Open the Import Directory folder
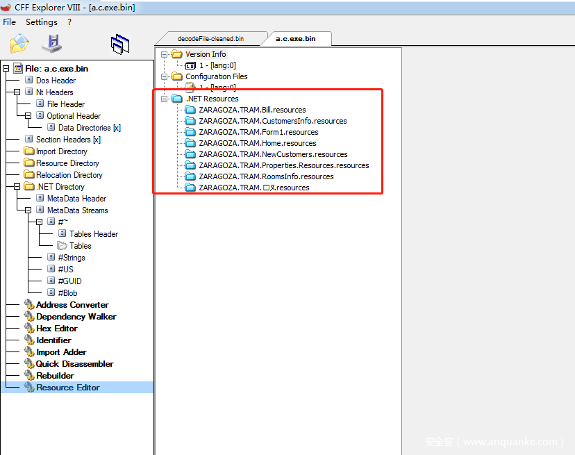The image size is (575, 455). (x=61, y=151)
